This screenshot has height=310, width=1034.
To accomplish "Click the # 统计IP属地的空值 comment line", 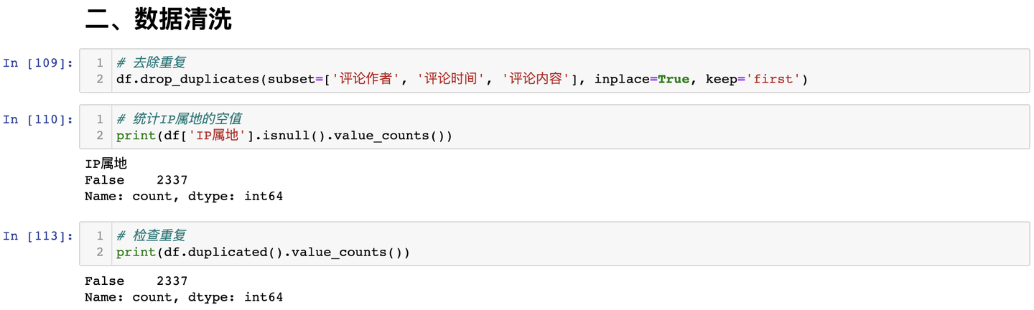I will 183,118.
